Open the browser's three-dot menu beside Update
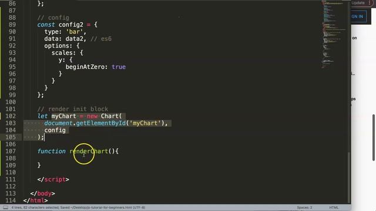Viewport: 376px width, 211px height. tap(370, 3)
